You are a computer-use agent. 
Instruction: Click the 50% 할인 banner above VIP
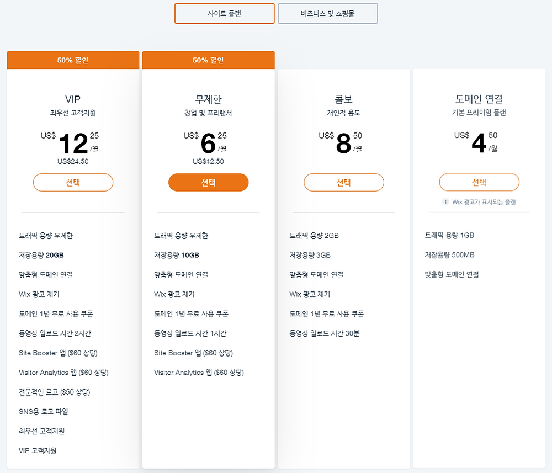point(73,60)
